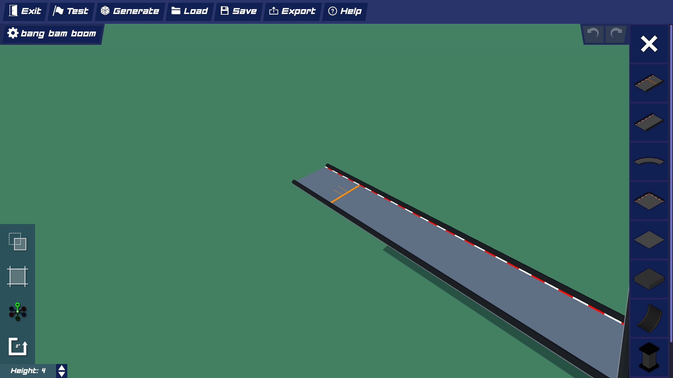Toggle the grid display tool
This screenshot has width=673, height=378.
18,276
